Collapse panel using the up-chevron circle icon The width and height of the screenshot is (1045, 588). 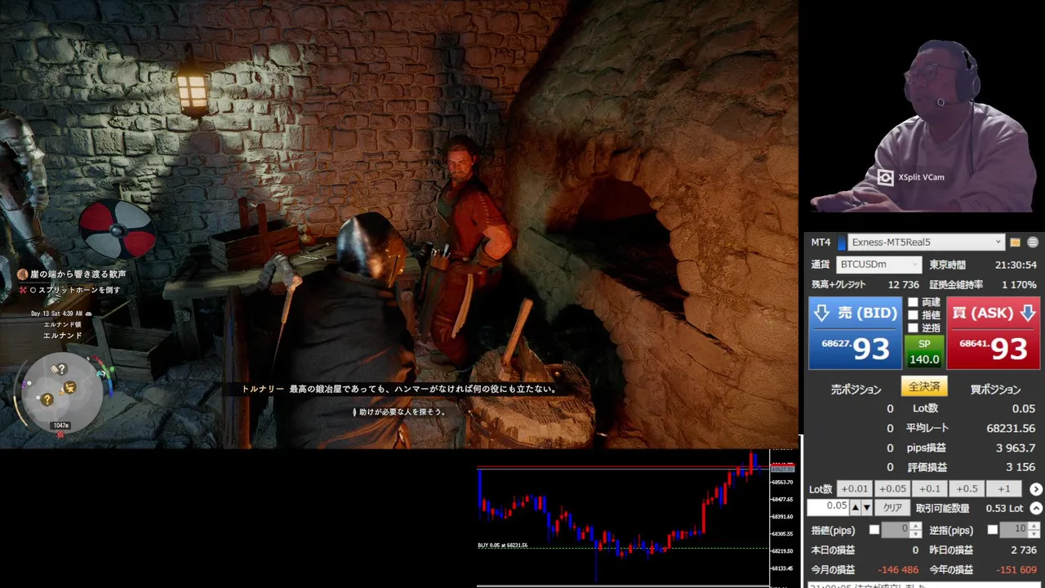click(1036, 508)
